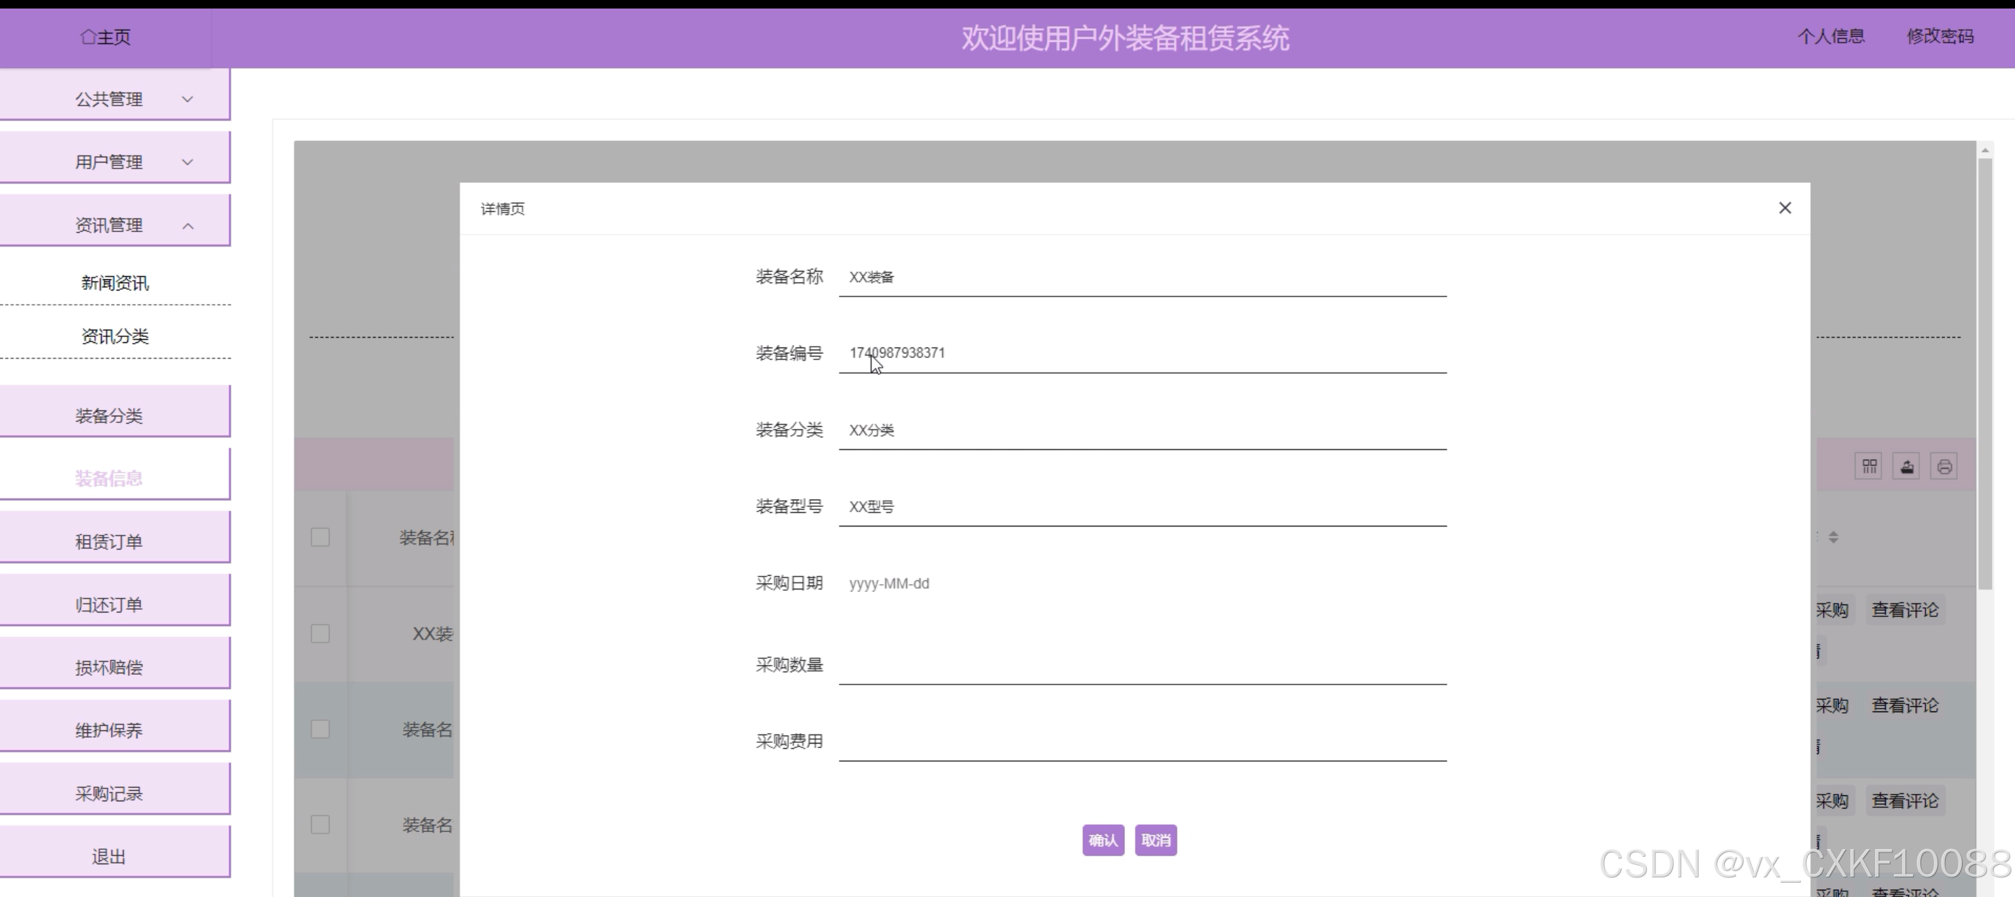Click the 采购费用 input field
2015x897 pixels.
1143,742
